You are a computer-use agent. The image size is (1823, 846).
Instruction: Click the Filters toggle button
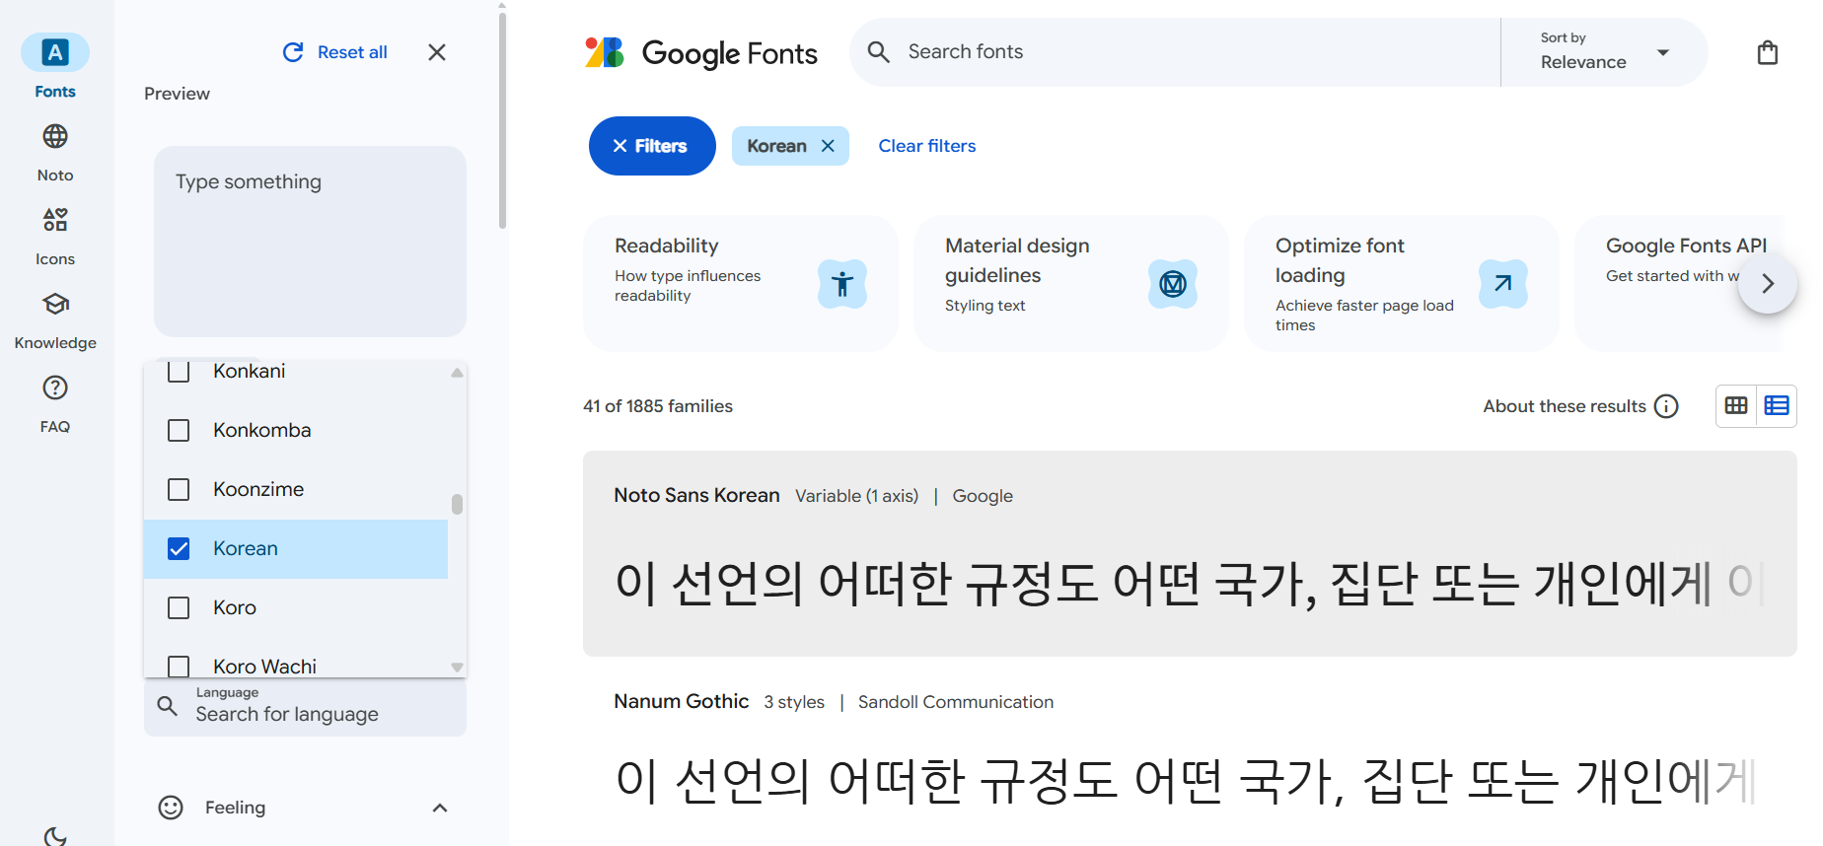[x=652, y=146]
